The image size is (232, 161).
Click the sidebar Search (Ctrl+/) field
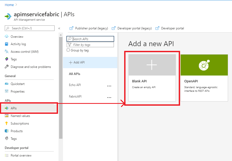30,28
